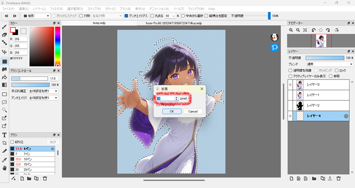Flip canvas view in Navigator
This screenshot has width=355, height=188.
coord(336,30)
